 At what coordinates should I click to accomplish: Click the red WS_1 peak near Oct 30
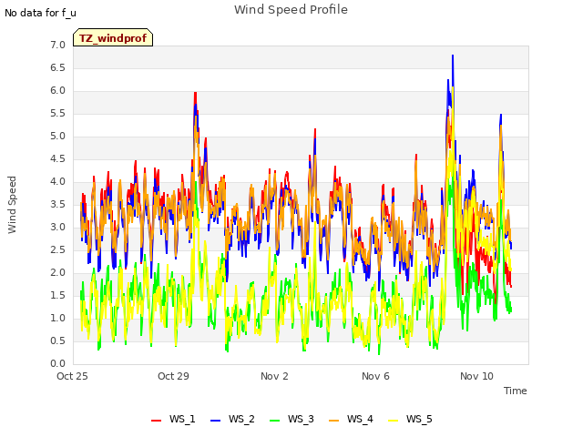195,93
